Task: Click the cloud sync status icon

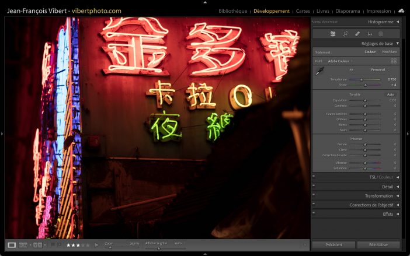Action: coord(401,10)
